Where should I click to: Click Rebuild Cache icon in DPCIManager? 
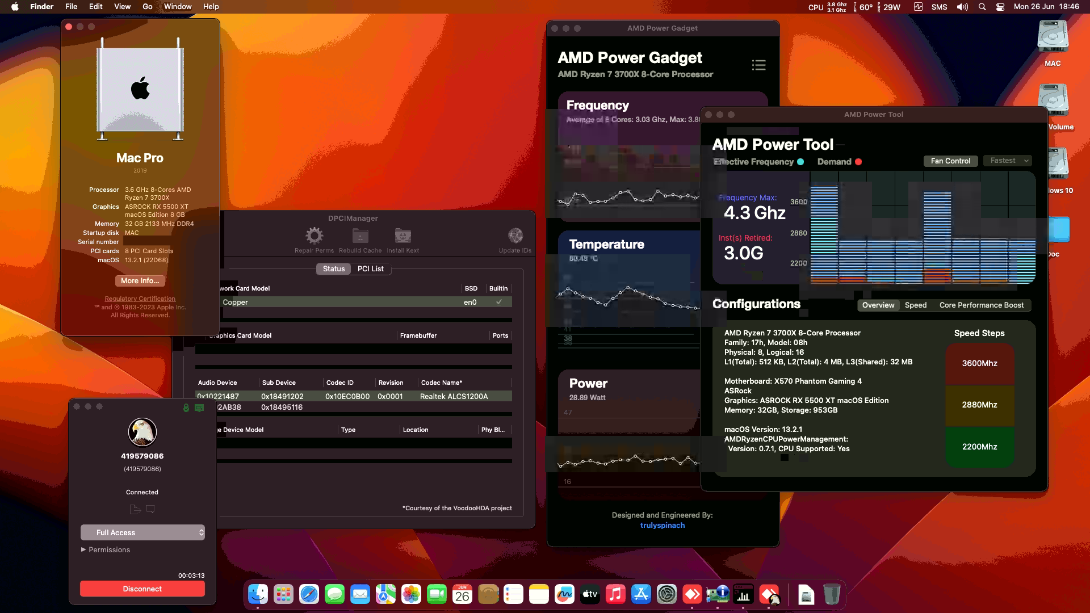[x=360, y=236]
